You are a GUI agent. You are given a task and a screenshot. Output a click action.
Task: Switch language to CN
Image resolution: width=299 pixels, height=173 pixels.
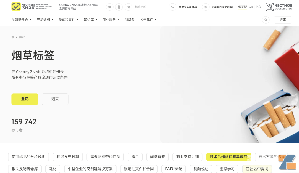point(251,7)
